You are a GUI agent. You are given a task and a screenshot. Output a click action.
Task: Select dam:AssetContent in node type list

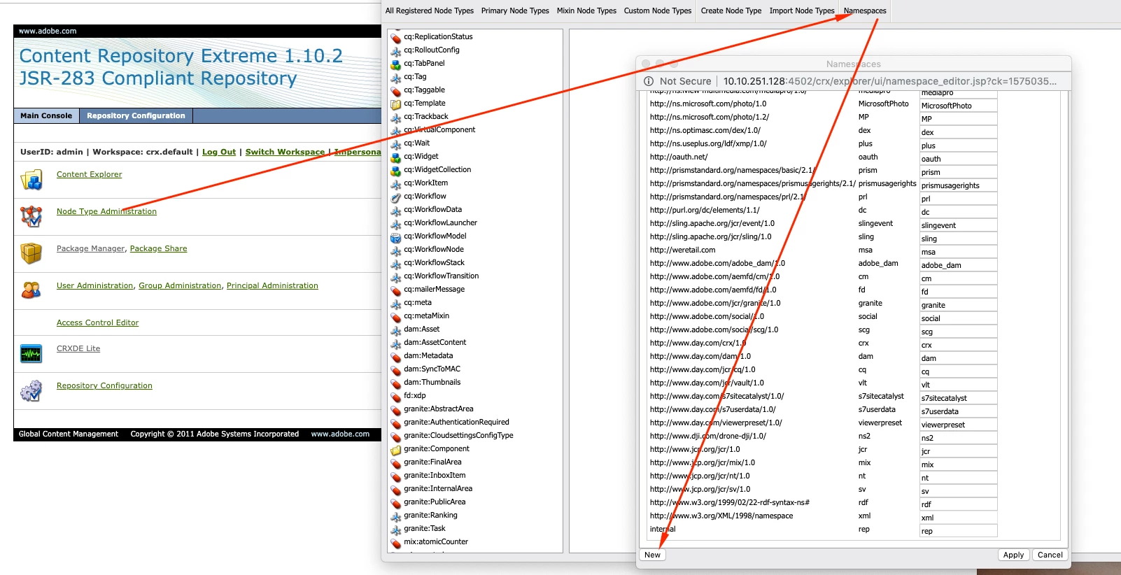[x=435, y=342]
